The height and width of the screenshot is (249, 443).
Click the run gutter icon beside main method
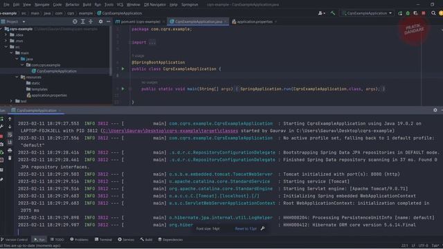[x=123, y=89]
